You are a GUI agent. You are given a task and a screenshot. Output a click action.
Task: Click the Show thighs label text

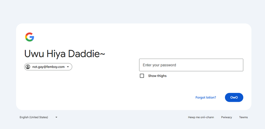pos(157,76)
